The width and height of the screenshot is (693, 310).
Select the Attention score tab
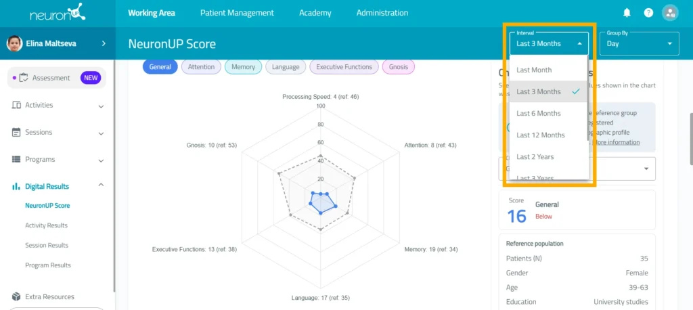[x=201, y=67]
